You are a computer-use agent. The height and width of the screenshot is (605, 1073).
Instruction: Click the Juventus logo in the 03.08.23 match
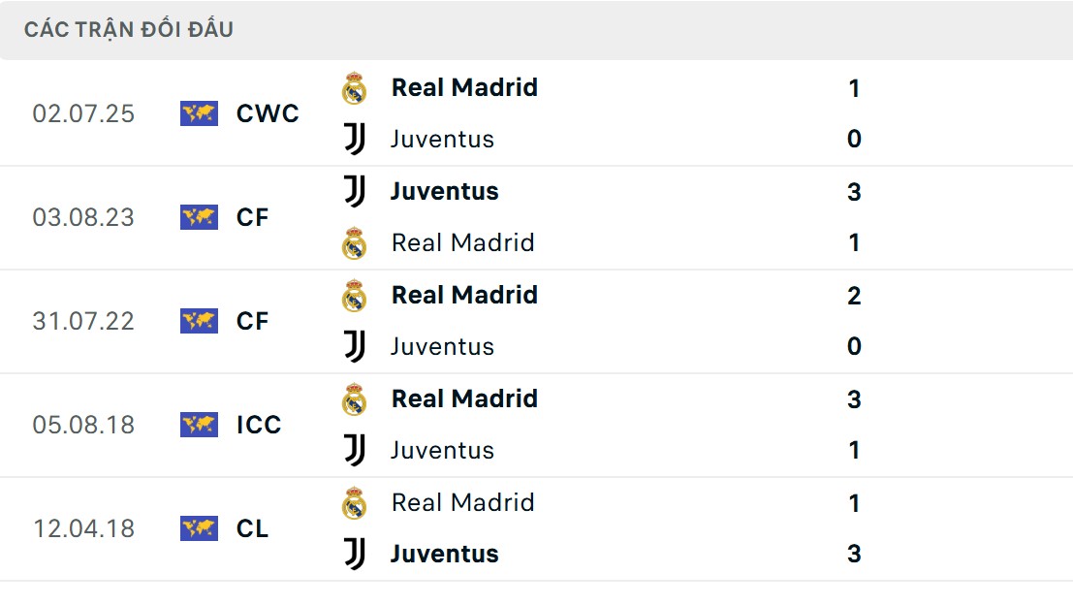pyautogui.click(x=355, y=191)
